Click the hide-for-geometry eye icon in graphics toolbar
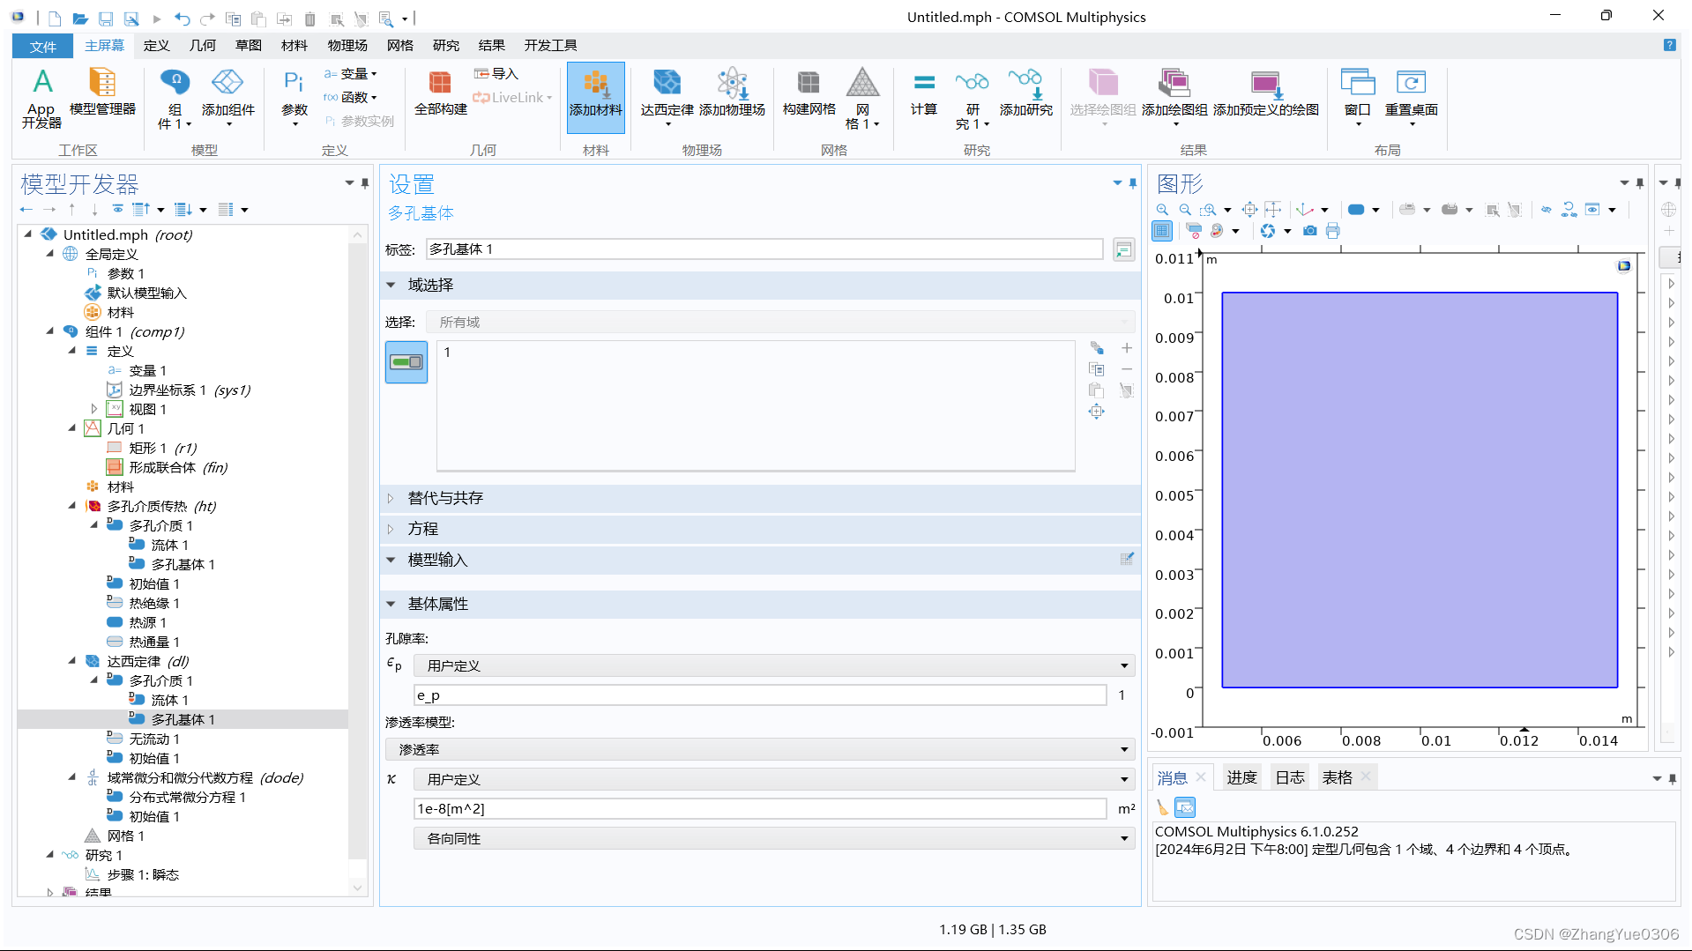1692x951 pixels. pyautogui.click(x=1546, y=210)
